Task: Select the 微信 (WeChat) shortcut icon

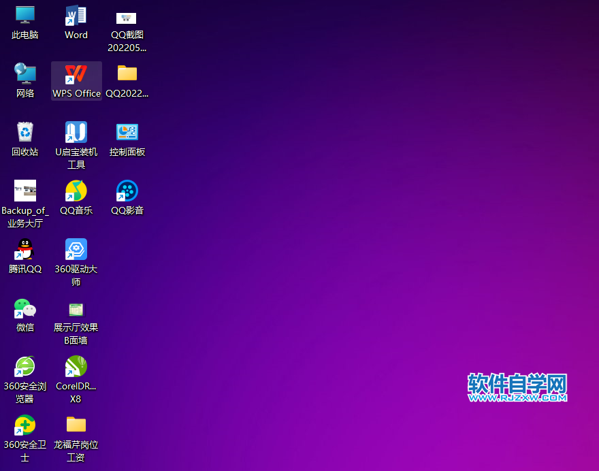Action: tap(25, 308)
